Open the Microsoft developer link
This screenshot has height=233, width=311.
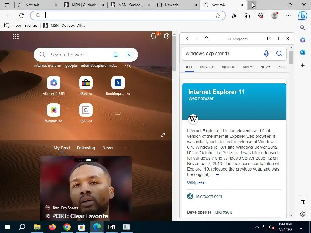[x=223, y=212]
